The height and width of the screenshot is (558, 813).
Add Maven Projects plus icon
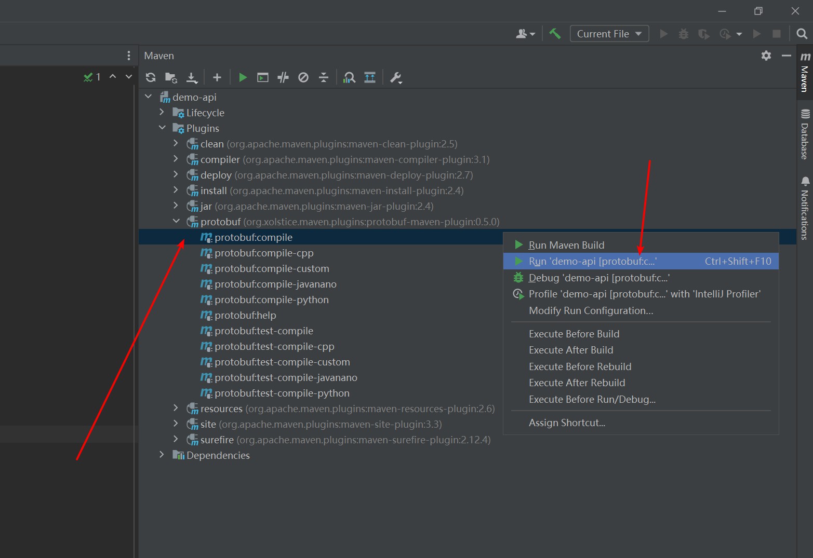tap(217, 77)
